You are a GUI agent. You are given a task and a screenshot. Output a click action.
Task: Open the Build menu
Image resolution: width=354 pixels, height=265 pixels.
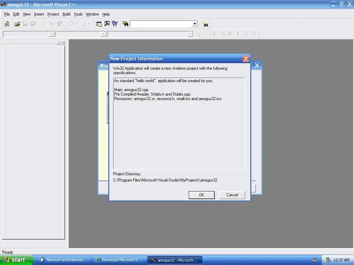tap(66, 14)
